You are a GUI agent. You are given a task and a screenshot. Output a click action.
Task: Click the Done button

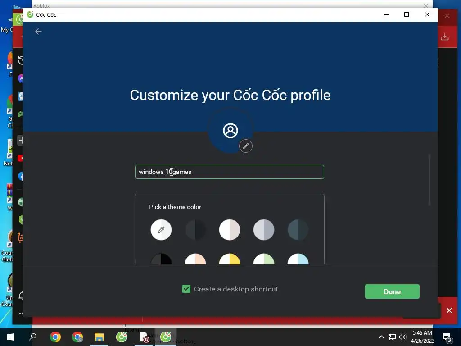392,291
